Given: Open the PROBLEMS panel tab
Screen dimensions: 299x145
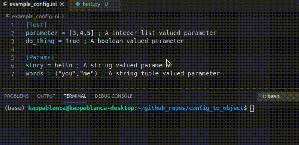Looking at the screenshot, I should click(16, 96).
